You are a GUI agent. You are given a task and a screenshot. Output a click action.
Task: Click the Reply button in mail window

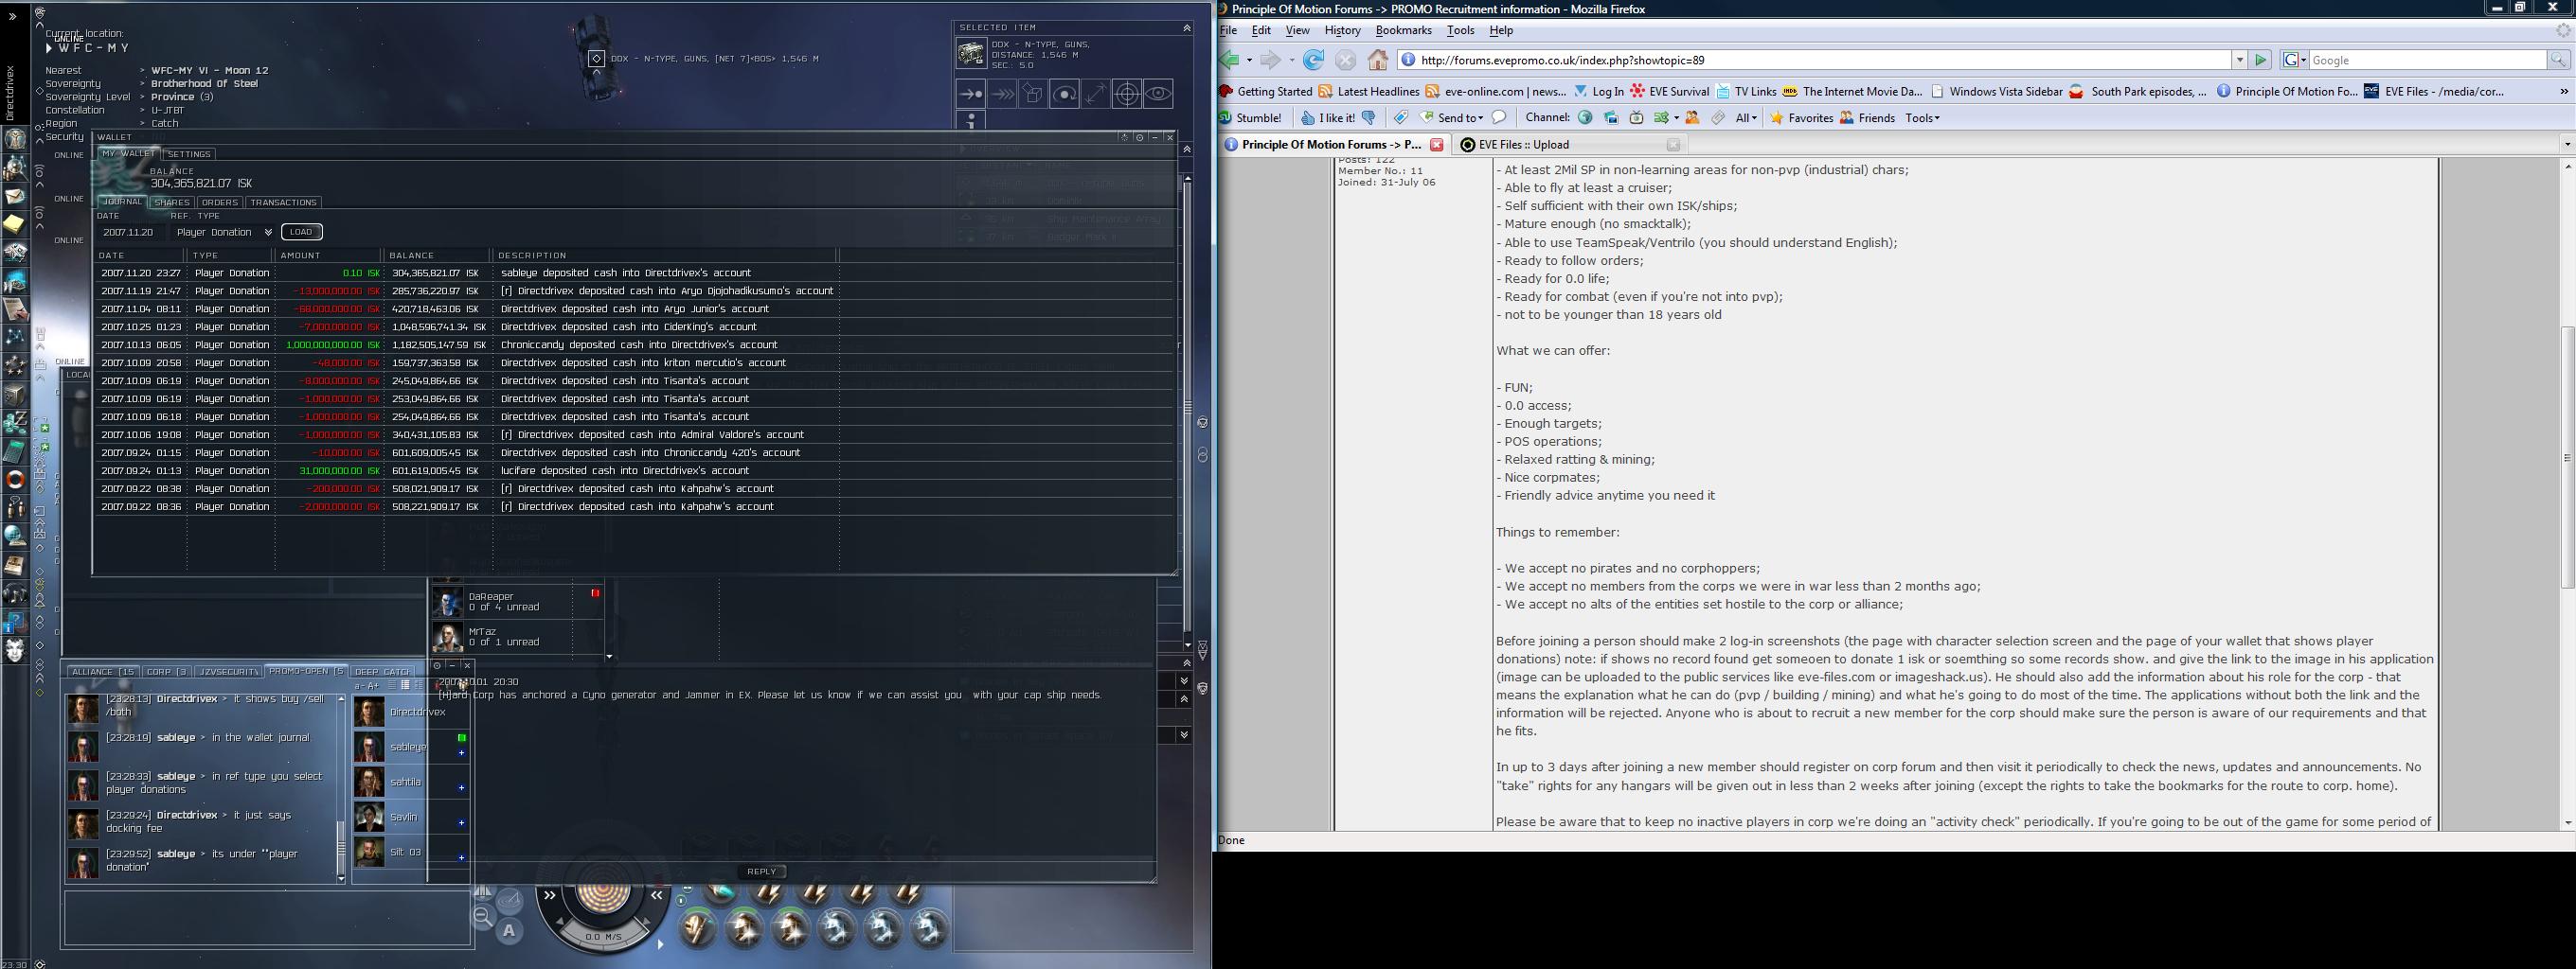(x=762, y=872)
